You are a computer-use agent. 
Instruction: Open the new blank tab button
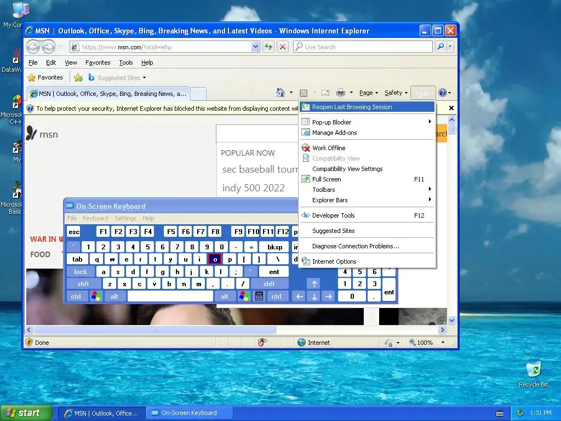[x=198, y=94]
